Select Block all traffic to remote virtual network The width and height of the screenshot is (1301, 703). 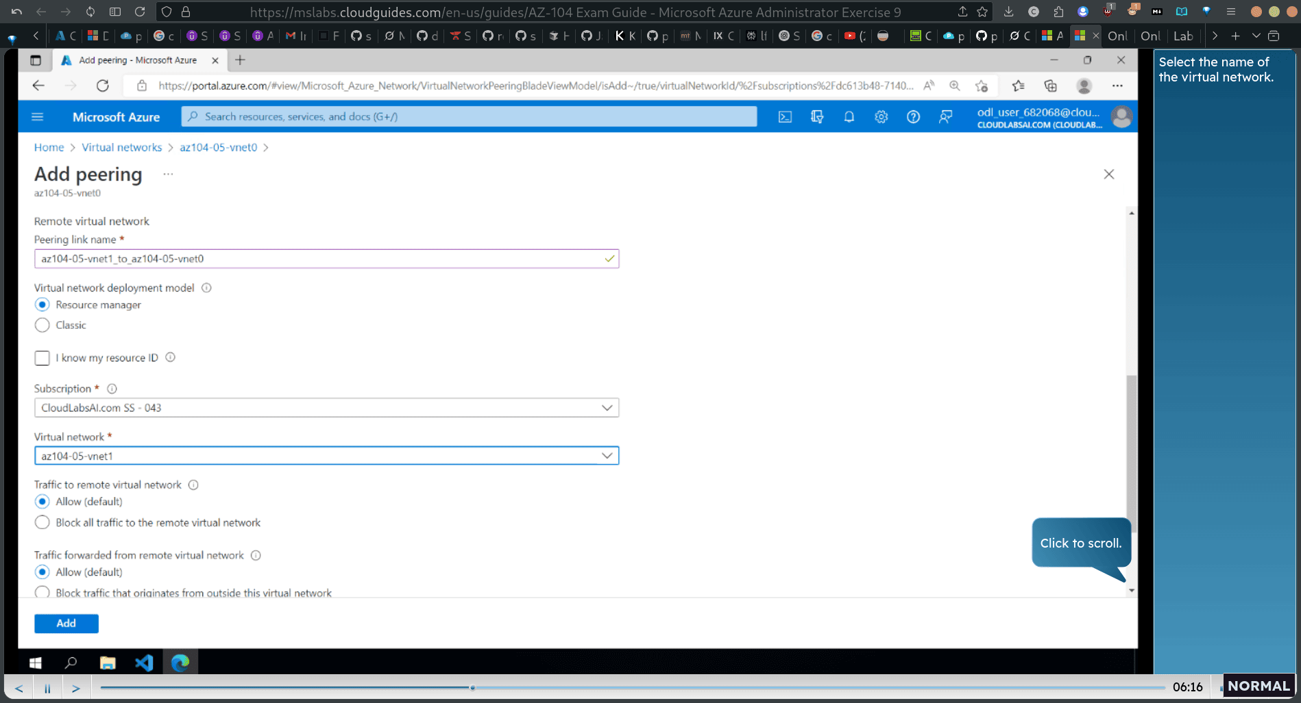click(x=42, y=522)
